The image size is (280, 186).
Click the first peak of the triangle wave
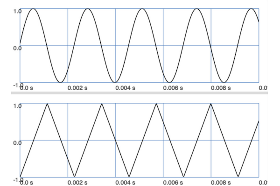pyautogui.click(x=47, y=104)
